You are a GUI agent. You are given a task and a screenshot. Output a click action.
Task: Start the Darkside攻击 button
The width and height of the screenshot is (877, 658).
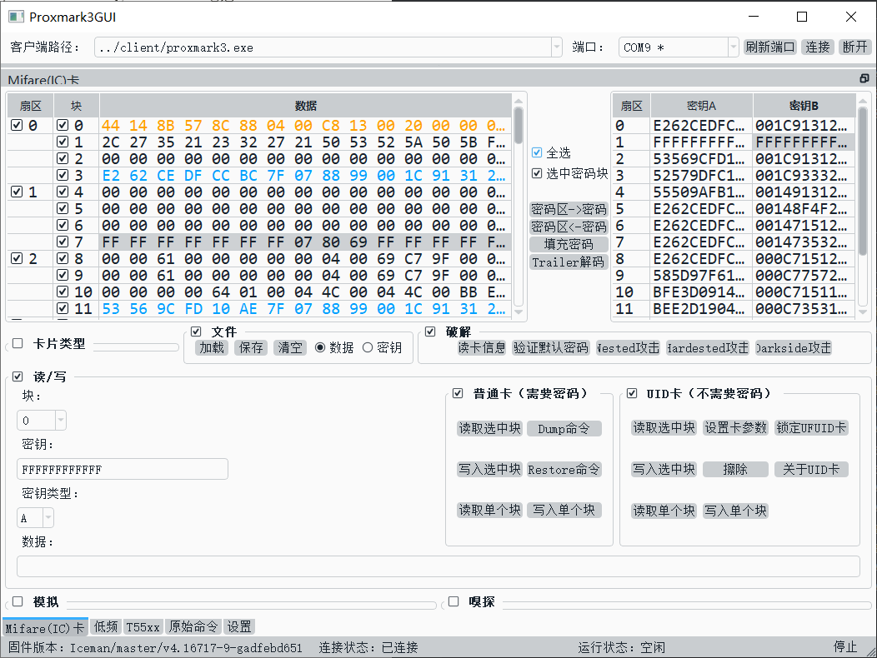[x=794, y=348]
